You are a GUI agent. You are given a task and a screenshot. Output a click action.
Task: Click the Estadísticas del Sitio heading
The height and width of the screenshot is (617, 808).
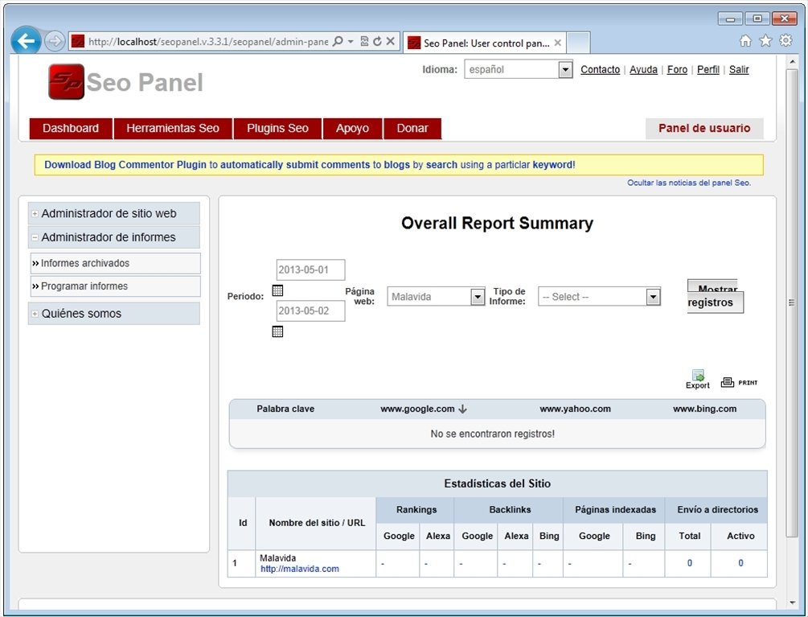click(x=498, y=483)
